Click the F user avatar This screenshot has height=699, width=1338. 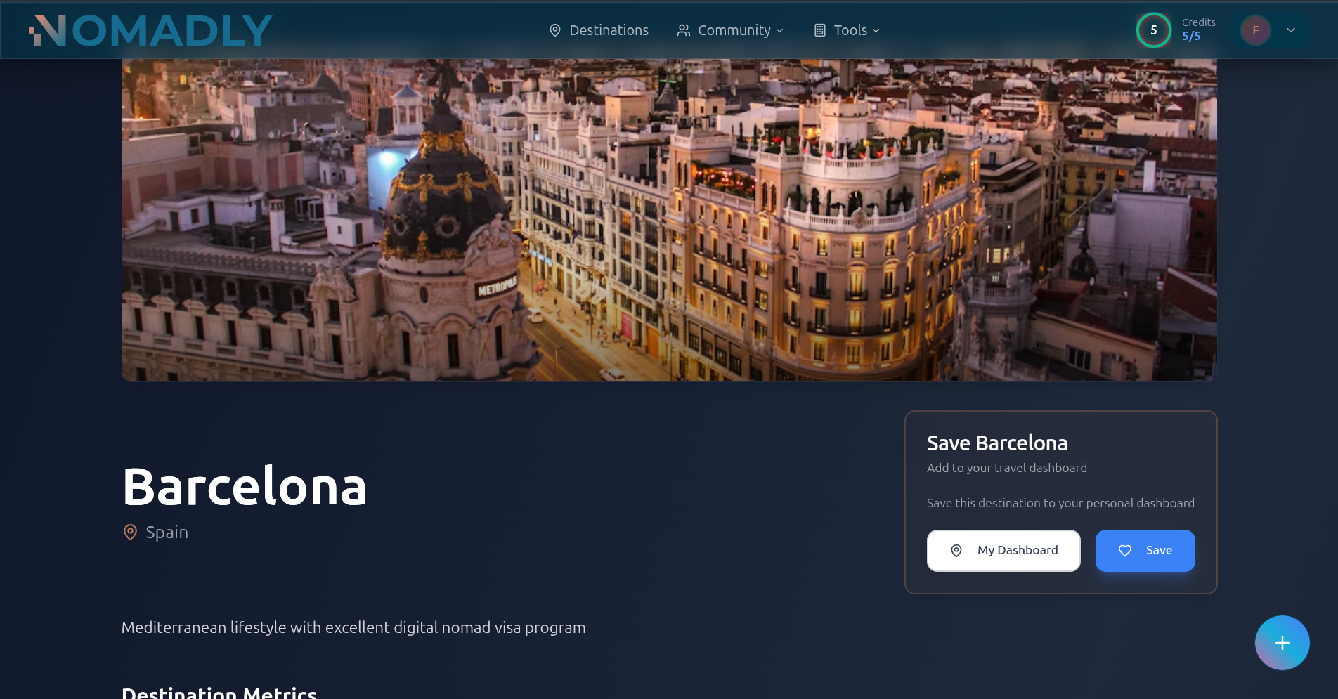pyautogui.click(x=1256, y=30)
